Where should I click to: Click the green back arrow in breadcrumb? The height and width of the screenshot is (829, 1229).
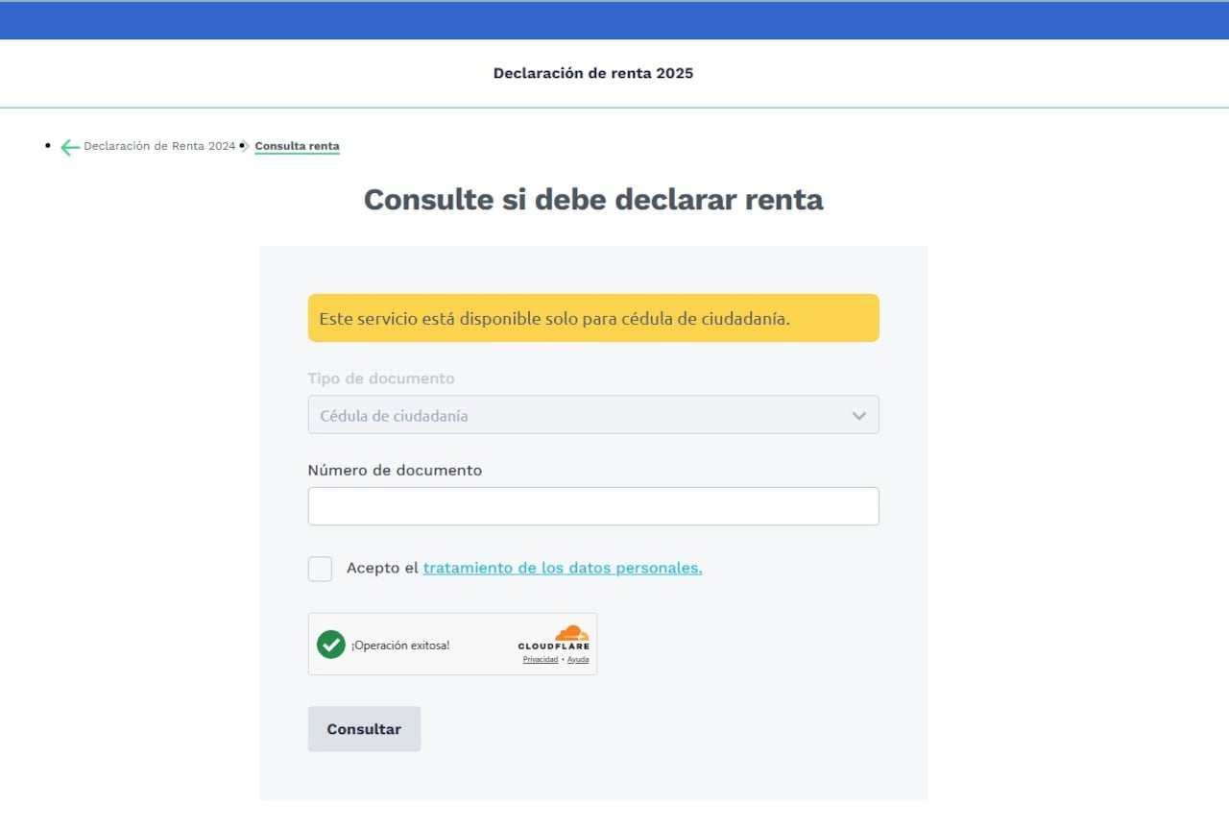coord(68,146)
